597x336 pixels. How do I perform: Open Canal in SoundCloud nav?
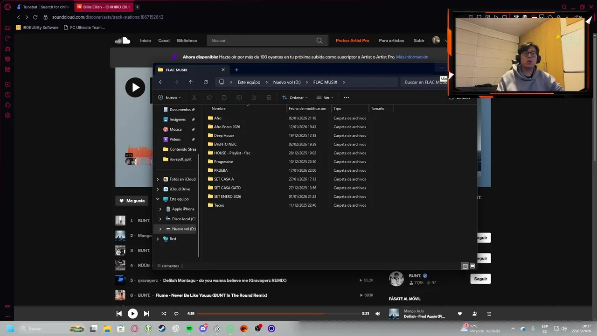[x=164, y=41]
